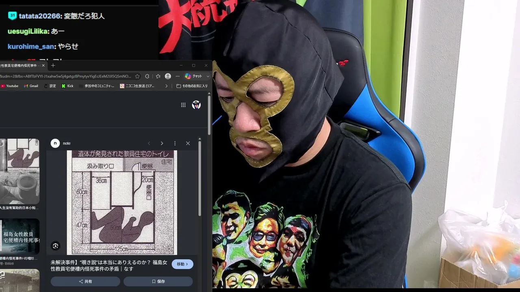Open the toilet diagram preview image
520x292 pixels.
coord(122,202)
